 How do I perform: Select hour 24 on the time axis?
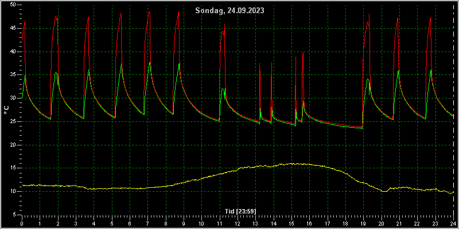coord(453,223)
